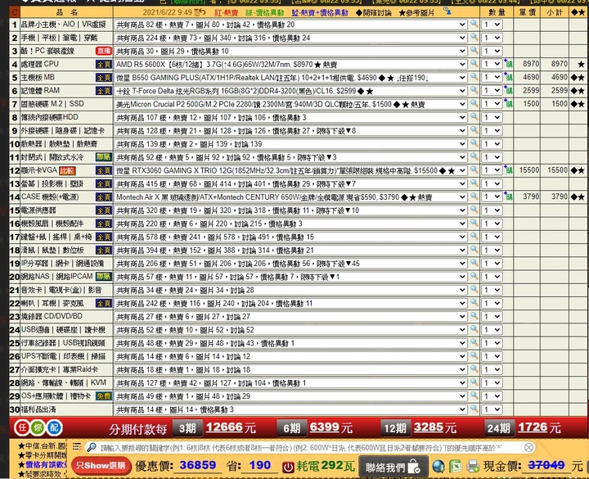Click the 優惠價 36859 value field

[x=198, y=465]
